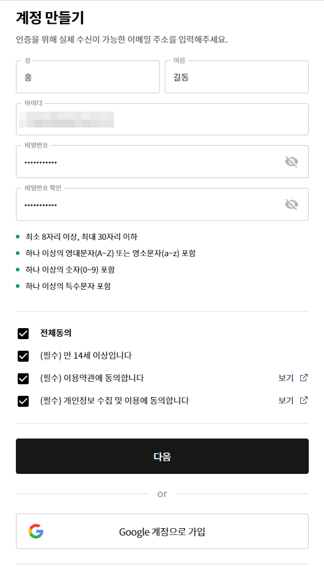Toggle the 만 14세 이상입니다 checkbox
Image resolution: width=324 pixels, height=566 pixels.
[x=23, y=356]
